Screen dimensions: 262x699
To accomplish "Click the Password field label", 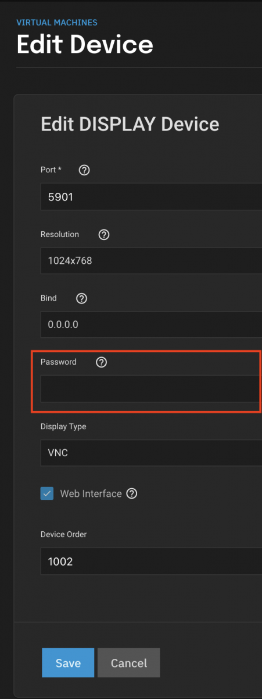I will click(59, 362).
